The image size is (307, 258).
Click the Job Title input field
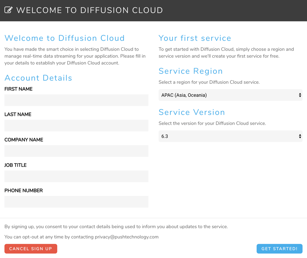point(76,176)
